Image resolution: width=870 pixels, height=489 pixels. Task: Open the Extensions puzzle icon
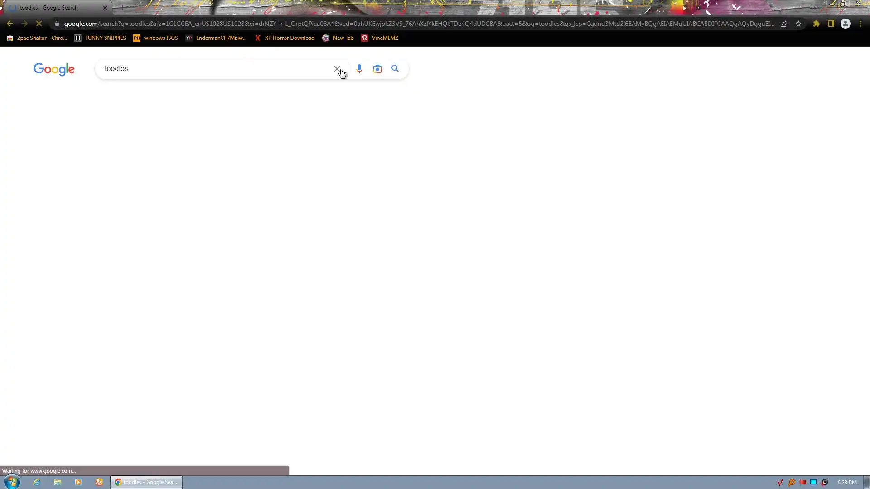coord(817,24)
